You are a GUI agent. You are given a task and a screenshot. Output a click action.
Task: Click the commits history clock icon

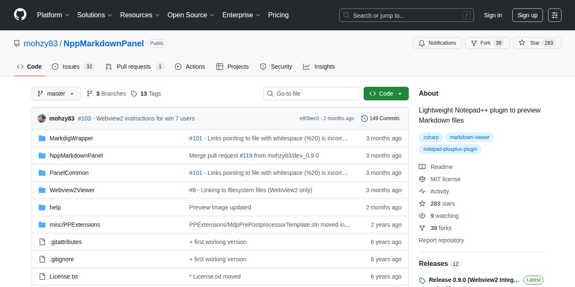365,118
